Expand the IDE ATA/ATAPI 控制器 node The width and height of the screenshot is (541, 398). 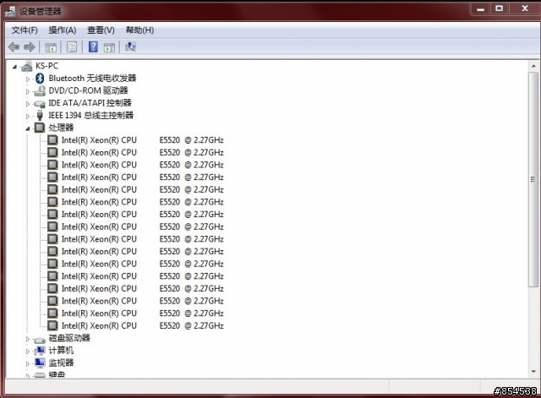28,104
